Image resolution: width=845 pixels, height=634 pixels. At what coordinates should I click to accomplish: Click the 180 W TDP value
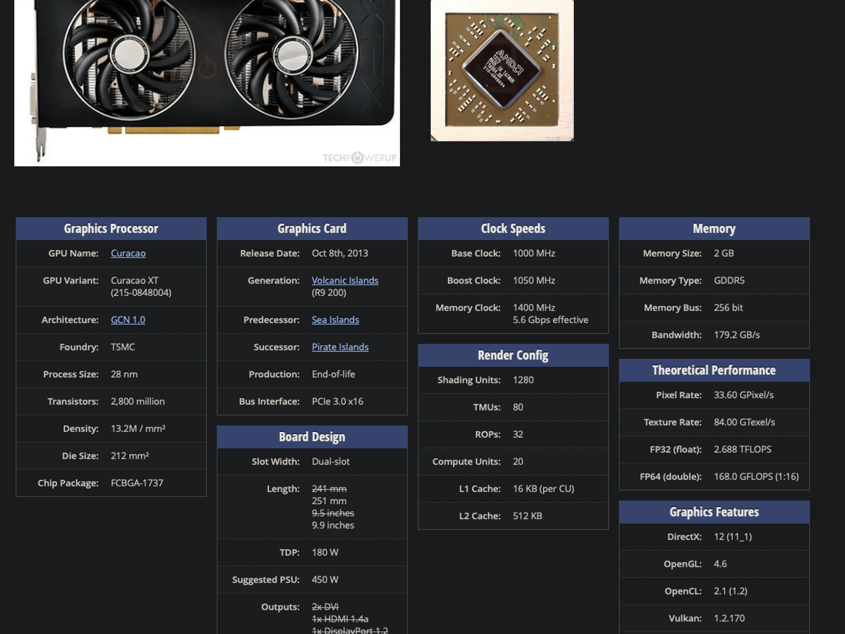coord(325,553)
